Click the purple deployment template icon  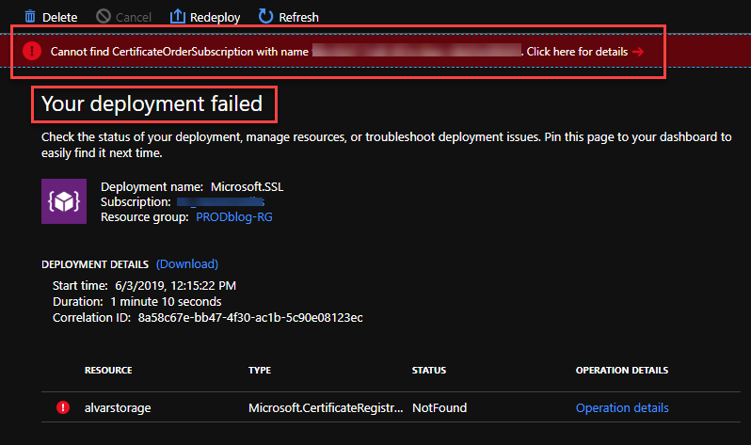[x=64, y=201]
